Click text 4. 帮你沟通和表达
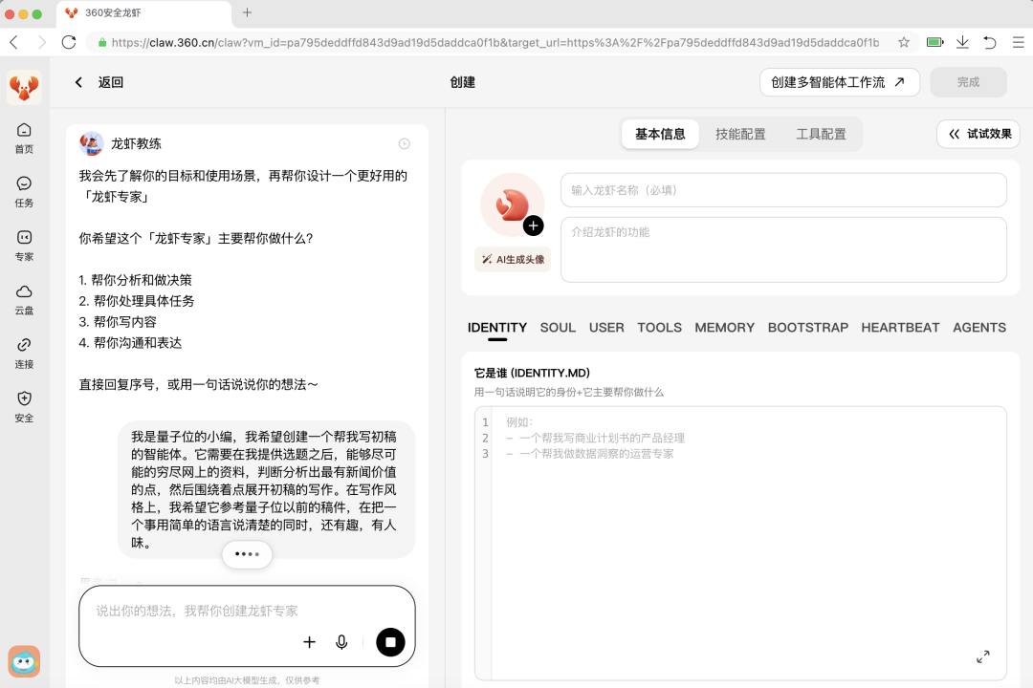 (130, 343)
